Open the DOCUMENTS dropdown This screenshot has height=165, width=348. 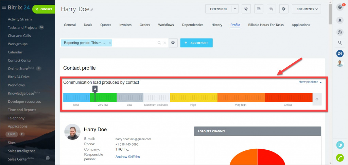307,9
